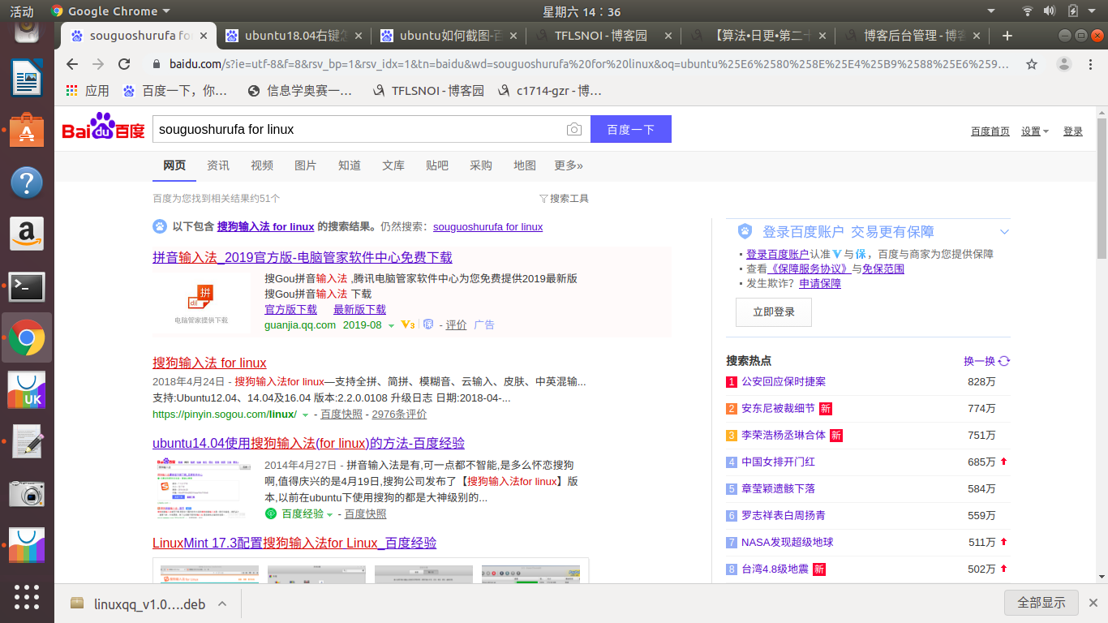Click the 活动 Activities button
This screenshot has width=1108, height=623.
(x=22, y=11)
